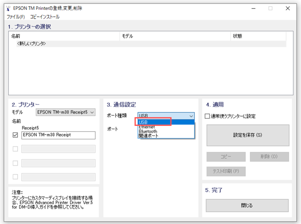Screen dimensions: 301x224
Task: Collapse the ポート種類 combo box
Action: (x=166, y=116)
